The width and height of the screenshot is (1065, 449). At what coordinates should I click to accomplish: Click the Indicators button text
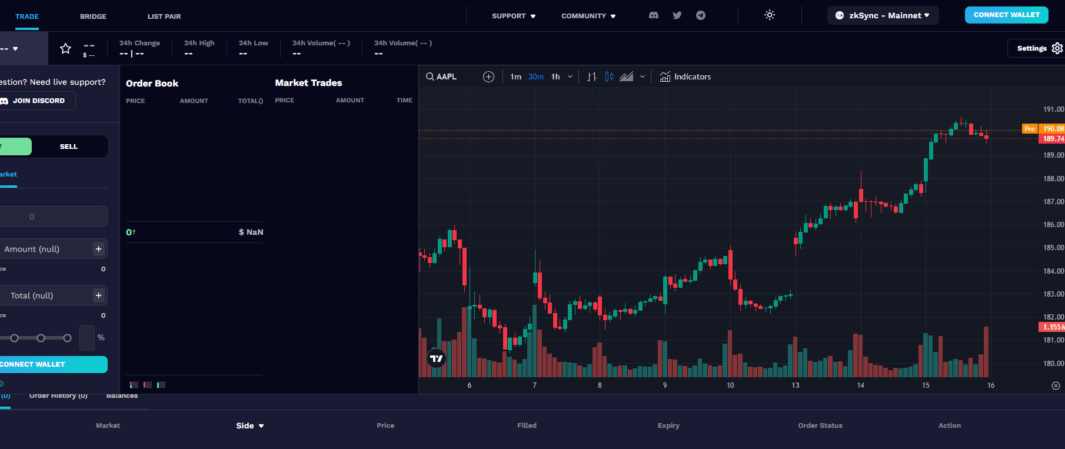pyautogui.click(x=693, y=77)
